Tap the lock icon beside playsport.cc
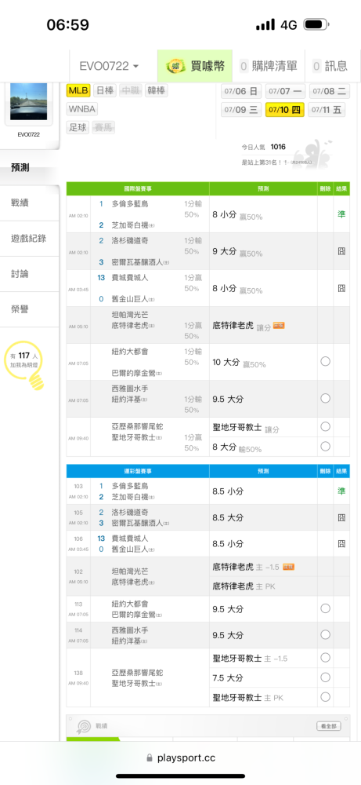The image size is (361, 785). 150,758
